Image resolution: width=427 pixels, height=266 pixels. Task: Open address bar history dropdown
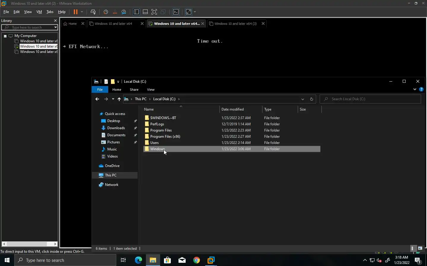[x=302, y=99]
